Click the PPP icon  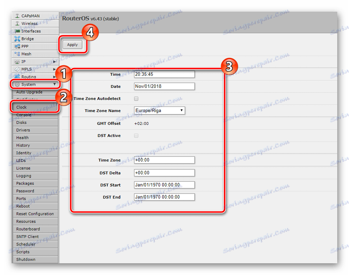pos(17,46)
